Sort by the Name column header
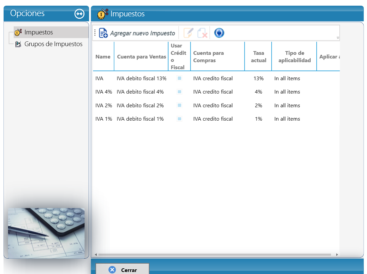 (103, 56)
